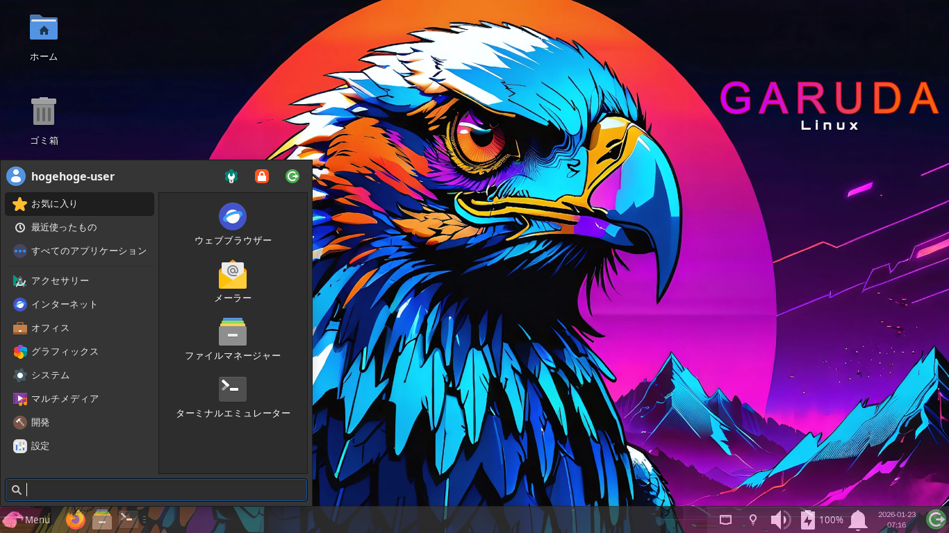Focus the menu search field
Viewport: 949px width, 533px height.
156,490
